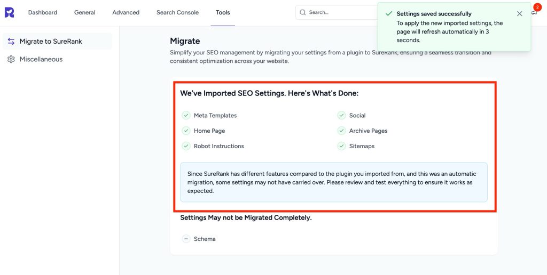Click the SureRank logo icon
The image size is (547, 275).
(10, 12)
